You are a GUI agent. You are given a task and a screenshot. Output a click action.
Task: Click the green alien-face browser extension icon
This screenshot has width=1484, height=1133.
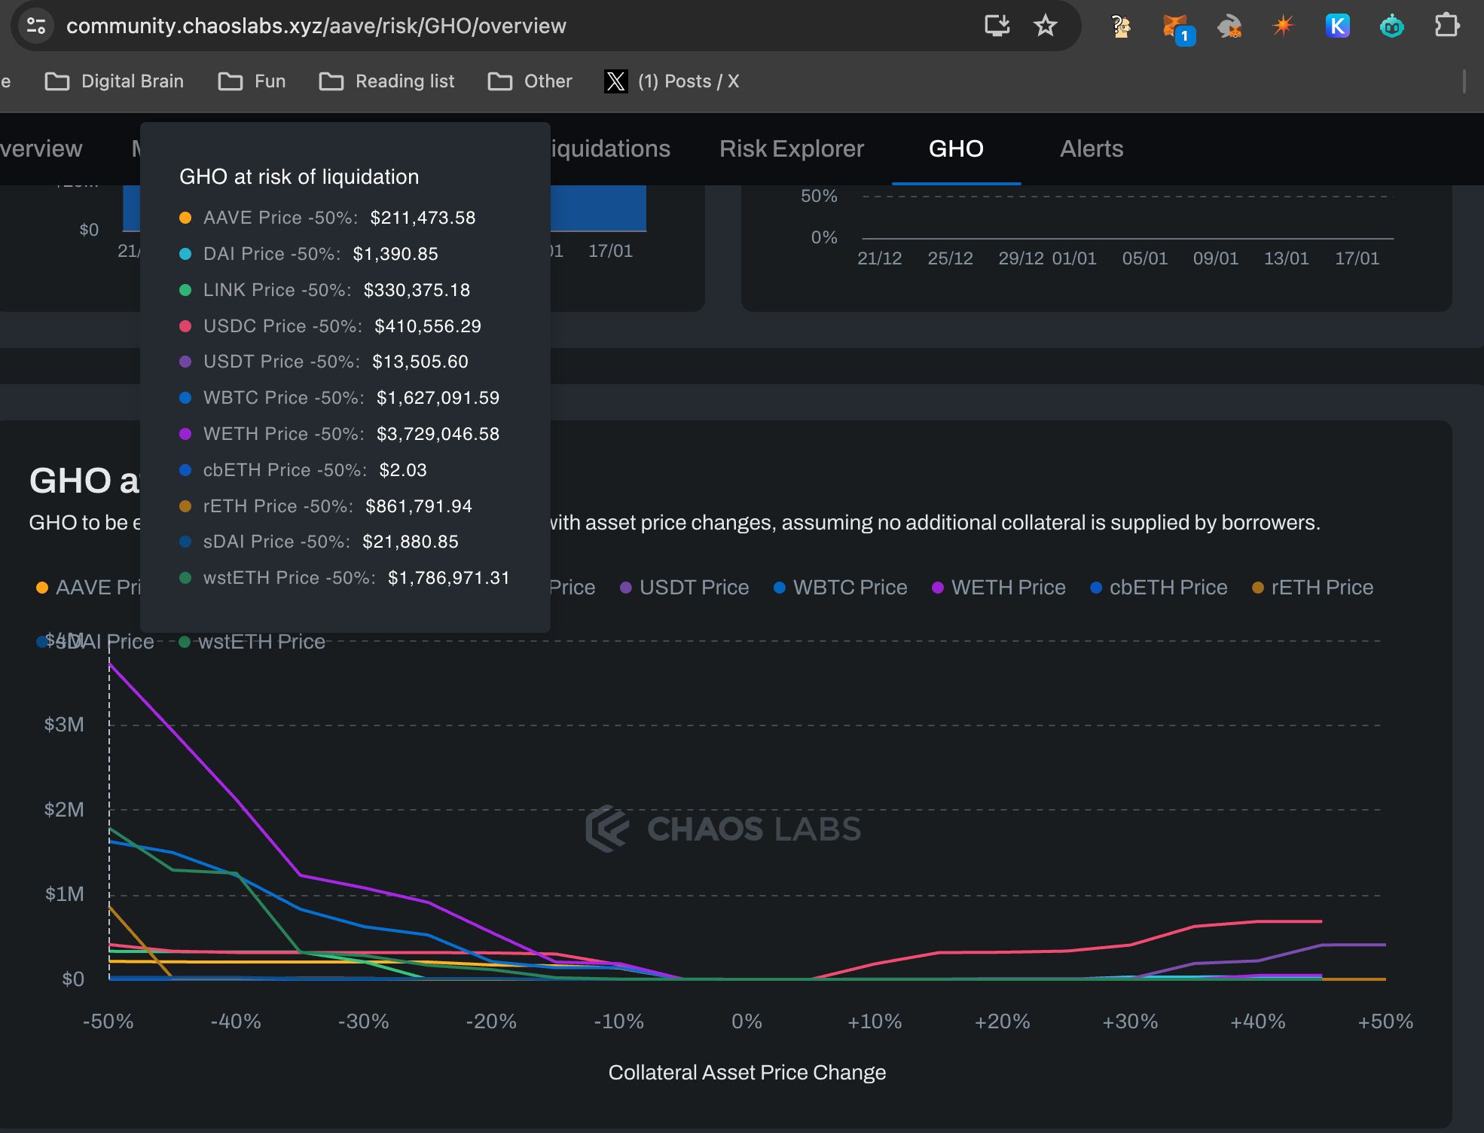pyautogui.click(x=1391, y=26)
